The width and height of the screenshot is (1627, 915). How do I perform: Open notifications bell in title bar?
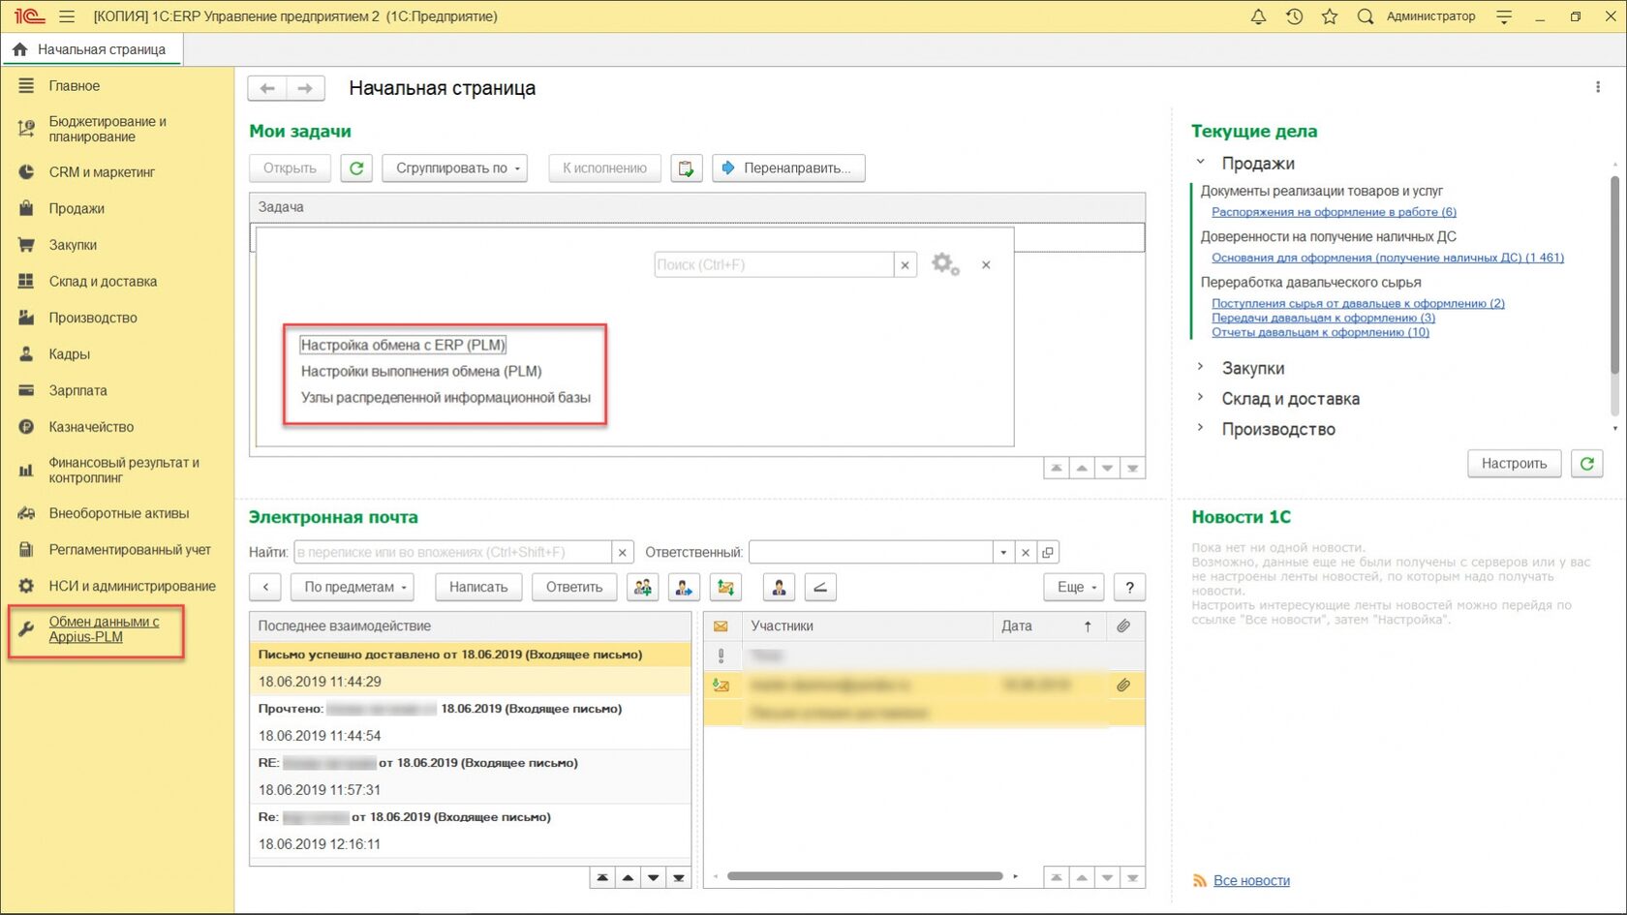point(1258,16)
